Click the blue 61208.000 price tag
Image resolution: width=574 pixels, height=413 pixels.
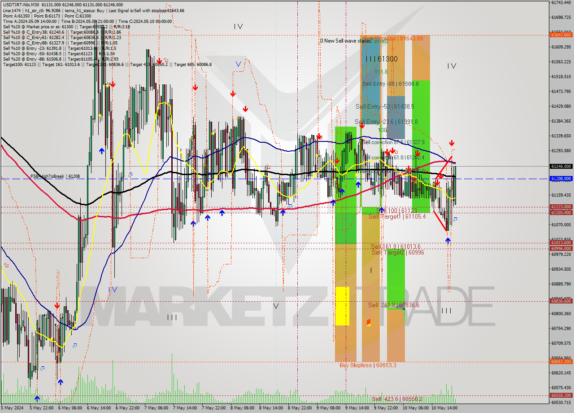pyautogui.click(x=561, y=179)
